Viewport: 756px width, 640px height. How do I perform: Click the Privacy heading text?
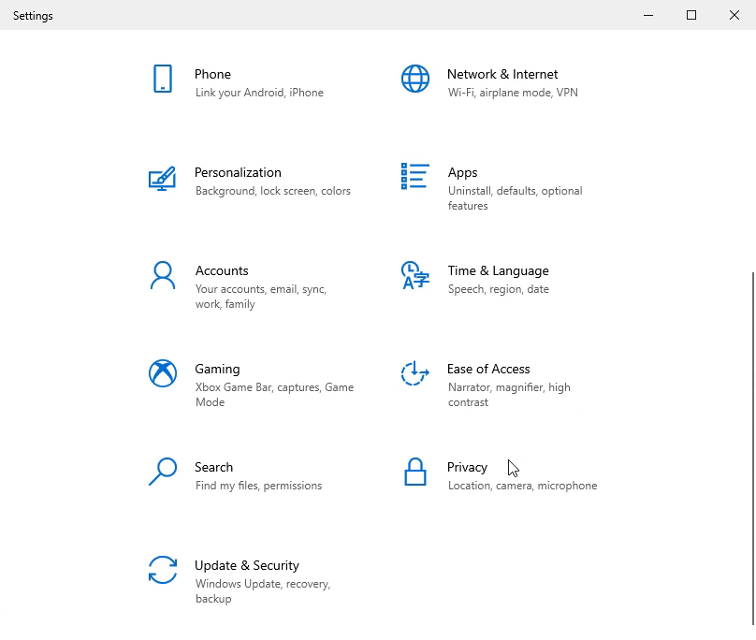(467, 467)
